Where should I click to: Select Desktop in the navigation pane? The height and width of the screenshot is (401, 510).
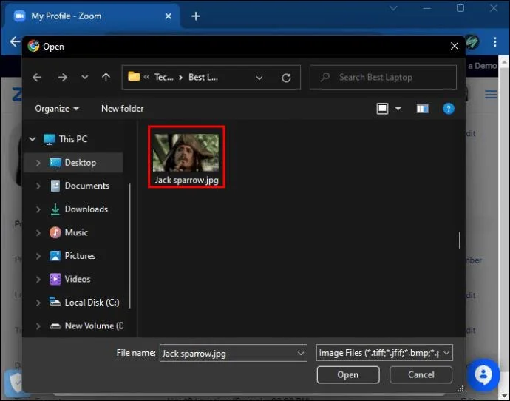(73, 163)
